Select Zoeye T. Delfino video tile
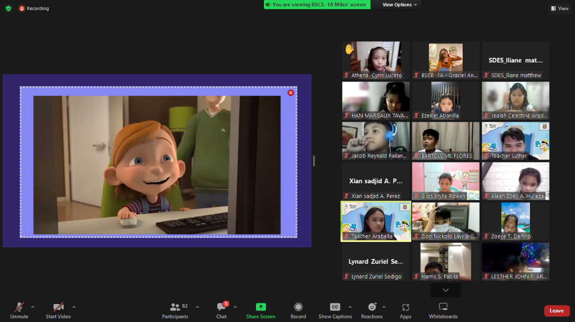Image resolution: width=575 pixels, height=322 pixels. click(516, 221)
